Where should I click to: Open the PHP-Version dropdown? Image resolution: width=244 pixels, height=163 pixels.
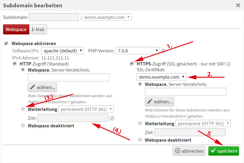pyautogui.click(x=138, y=50)
